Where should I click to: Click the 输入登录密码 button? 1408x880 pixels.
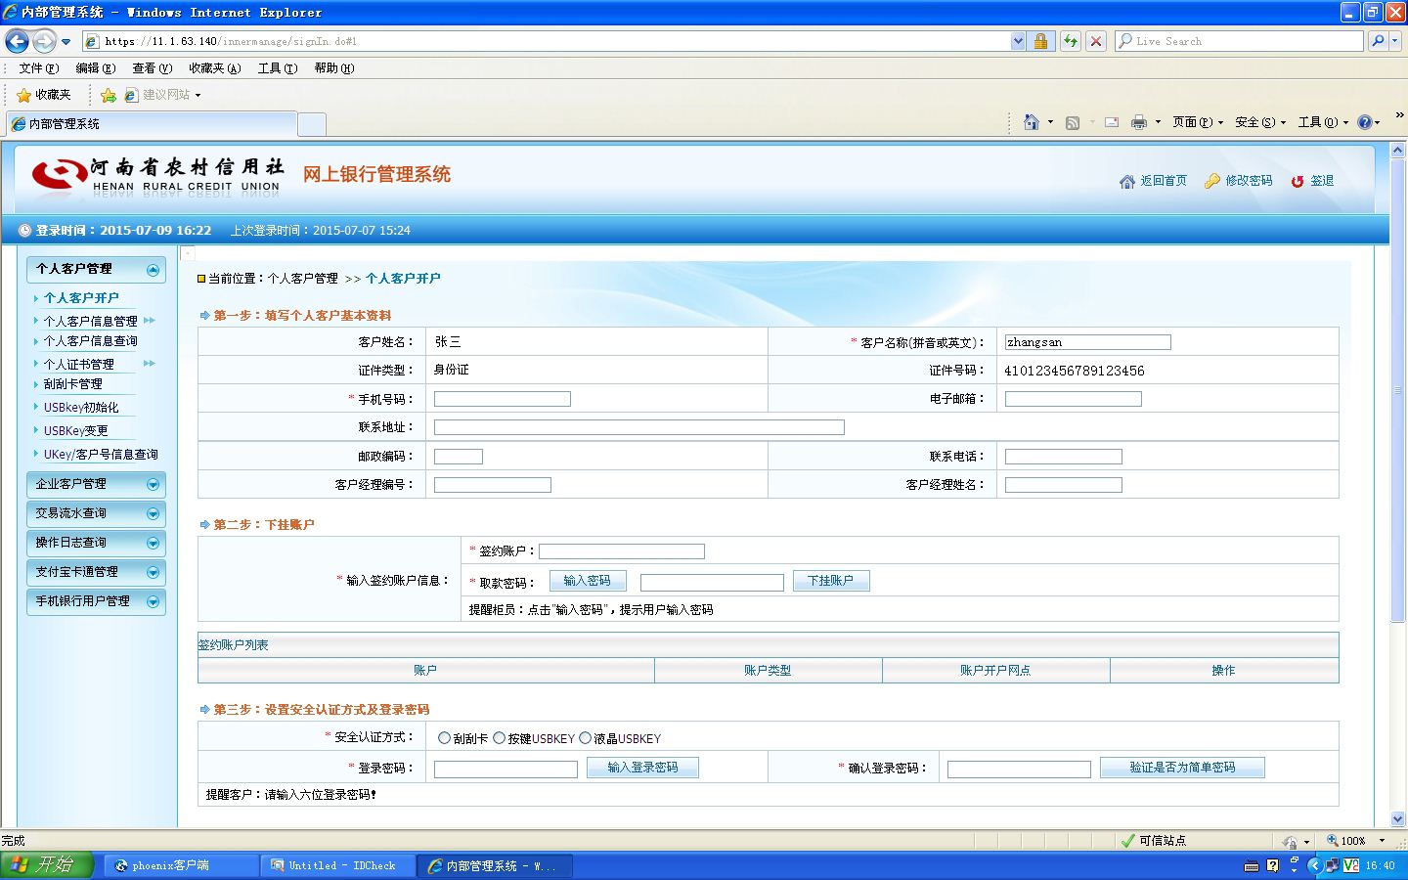point(642,768)
